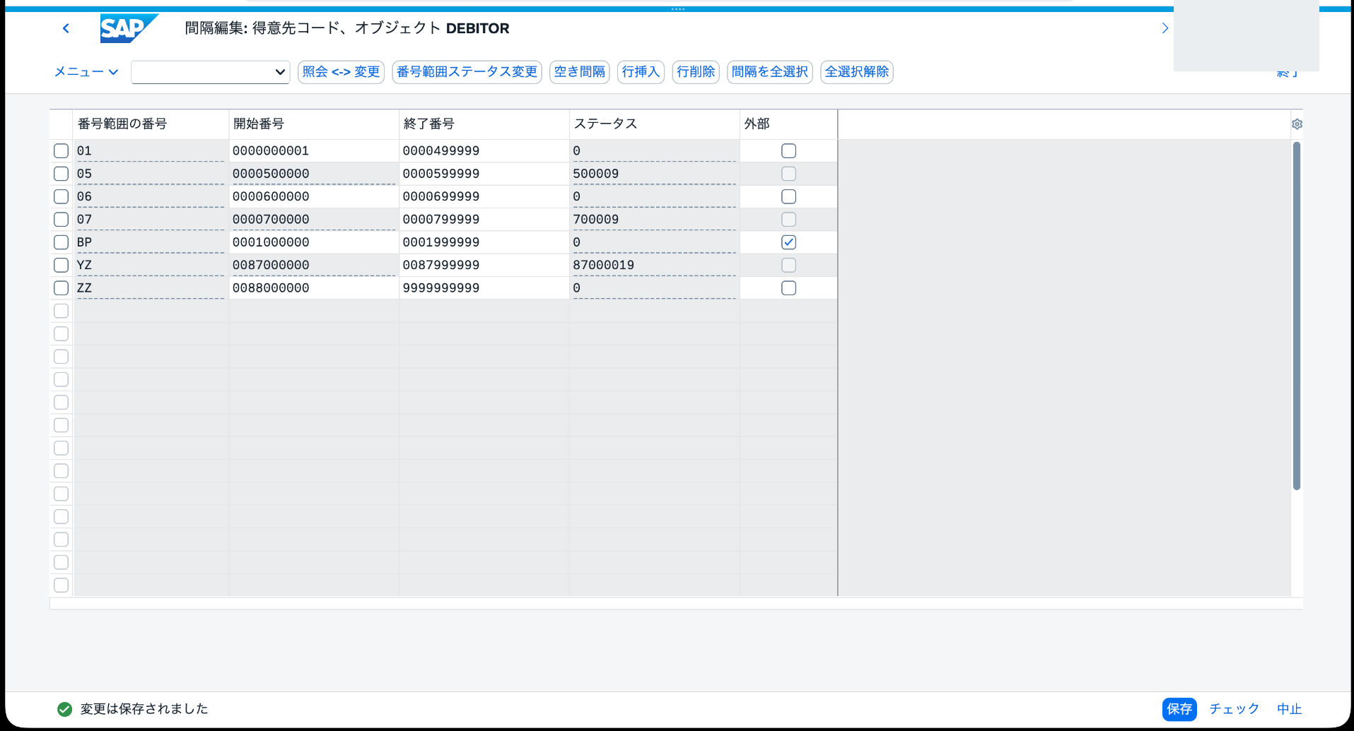Click 間隔を全選択 button
The width and height of the screenshot is (1354, 731).
[770, 72]
